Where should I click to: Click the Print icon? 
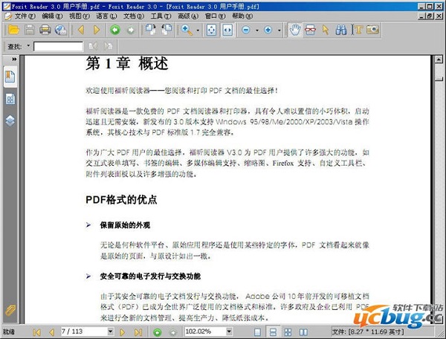click(x=45, y=30)
